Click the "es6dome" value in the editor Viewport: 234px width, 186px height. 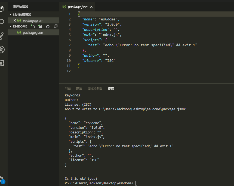(x=108, y=19)
